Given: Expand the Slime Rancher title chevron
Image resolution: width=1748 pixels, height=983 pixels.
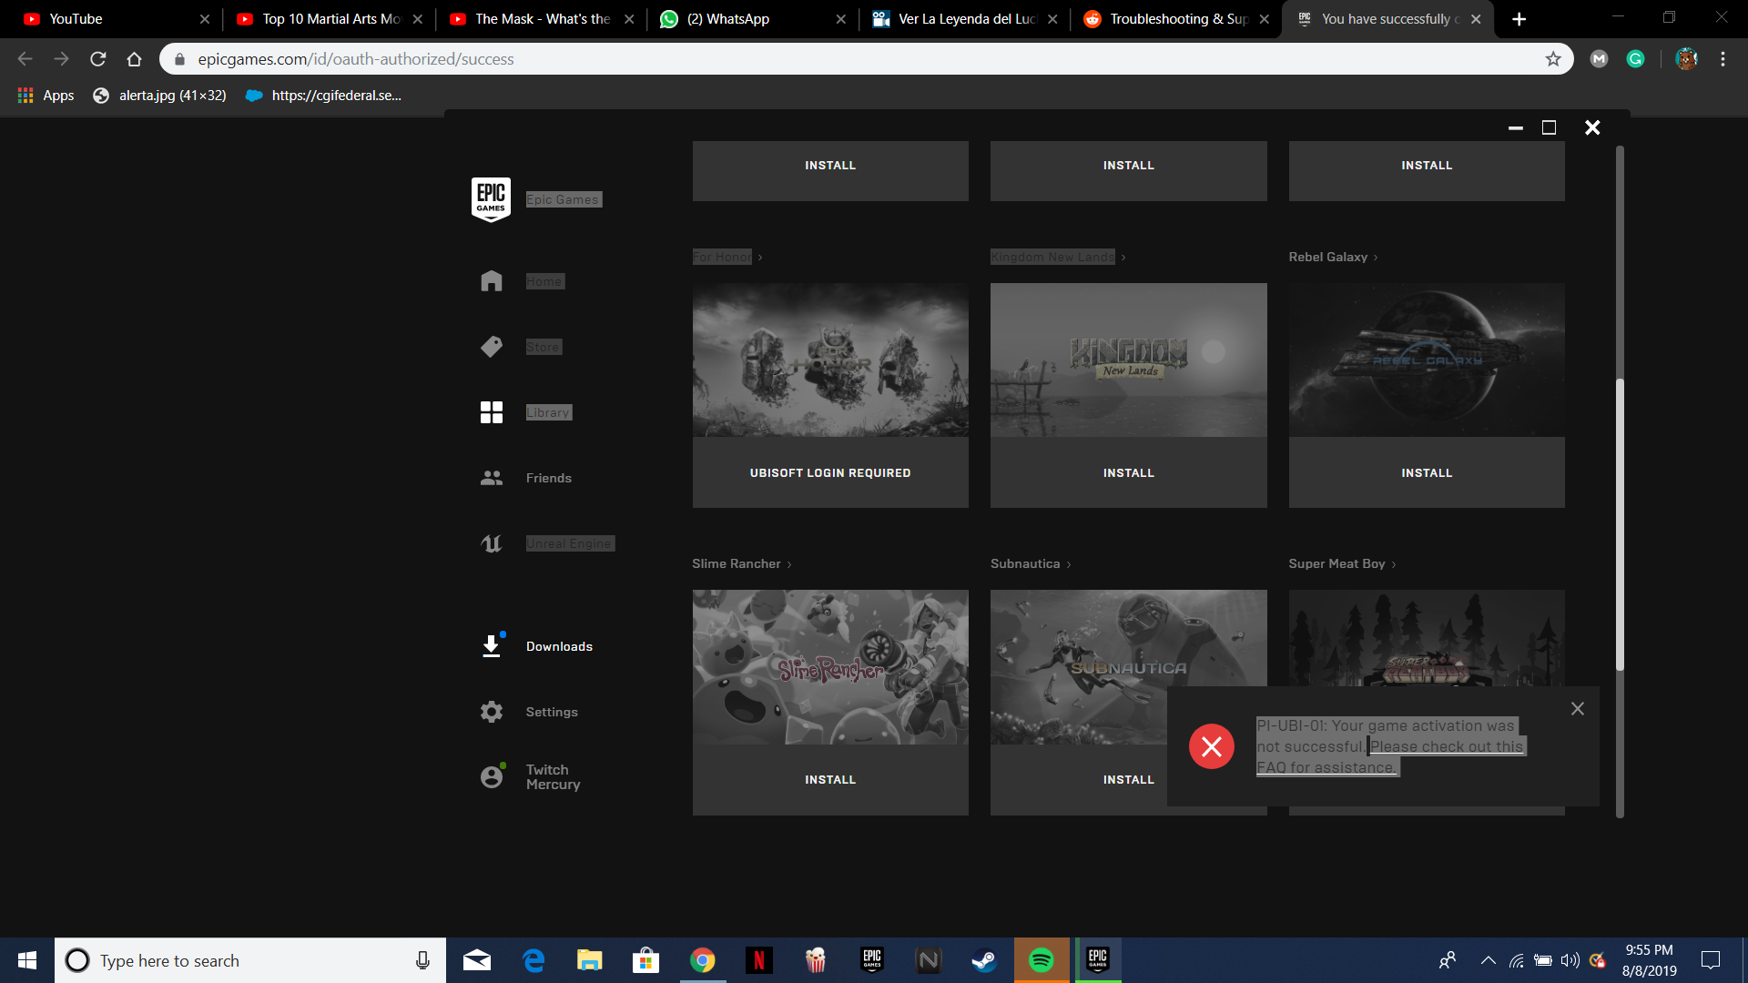Looking at the screenshot, I should tap(789, 564).
